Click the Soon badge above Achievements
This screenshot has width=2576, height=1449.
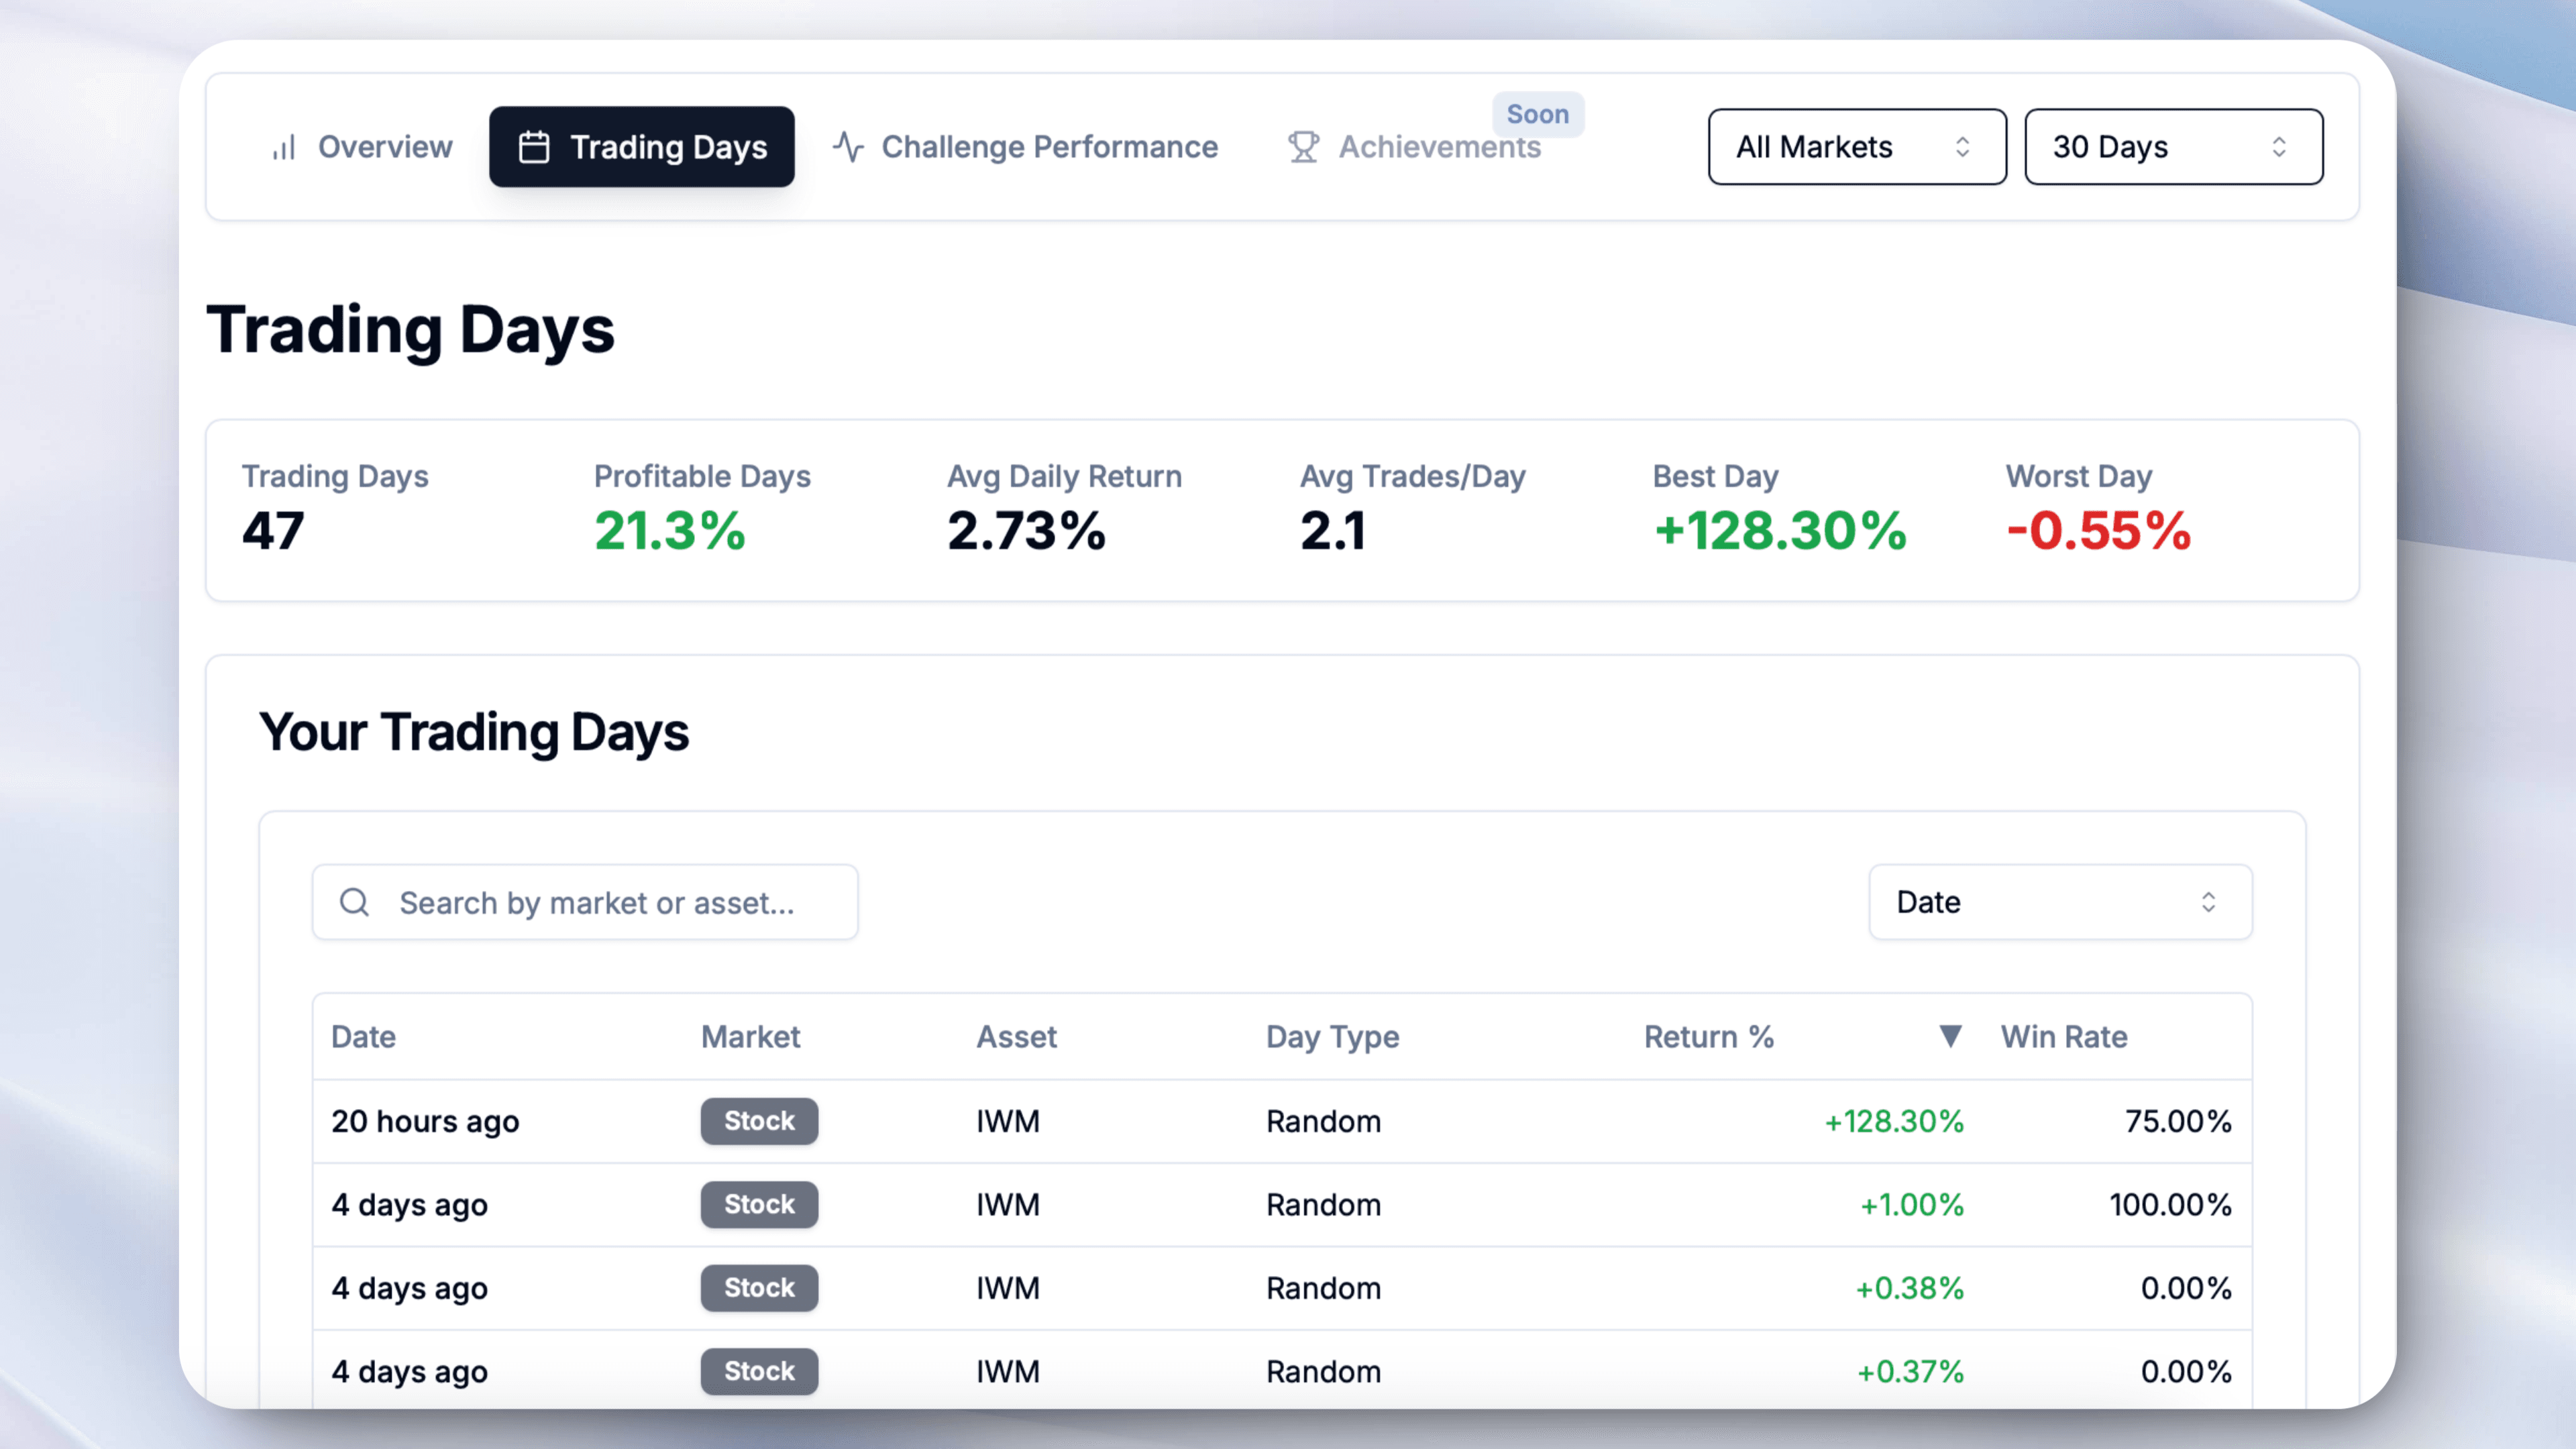click(x=1538, y=114)
